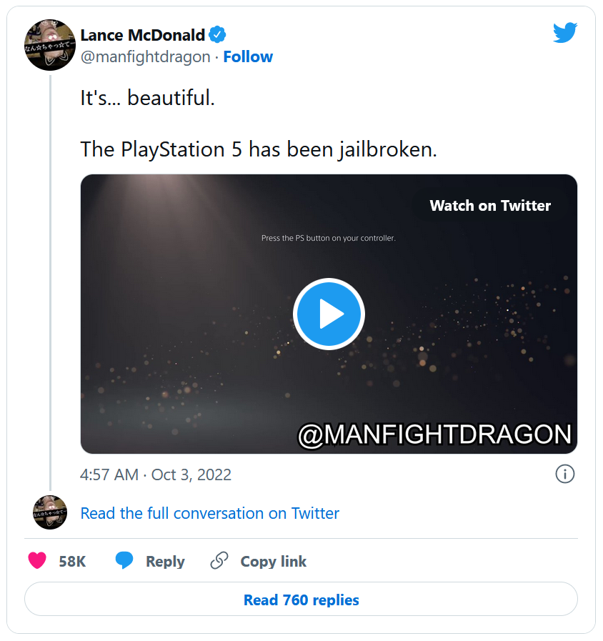The image size is (603, 641).
Task: Open the 4:57 AM Oct 3, 2022 timestamp
Action: [x=156, y=474]
